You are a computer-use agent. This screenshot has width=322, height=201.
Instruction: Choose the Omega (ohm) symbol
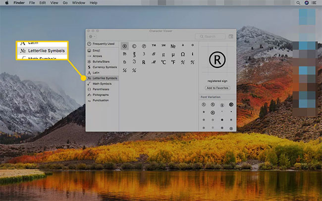(x=183, y=54)
